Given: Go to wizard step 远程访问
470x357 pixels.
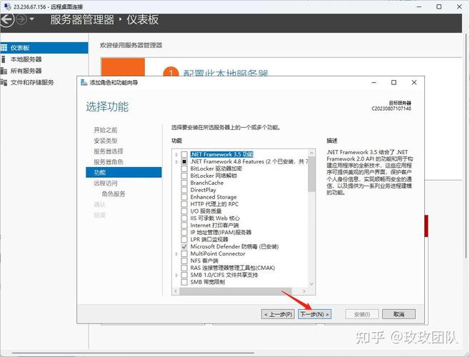Looking at the screenshot, I should click(106, 183).
